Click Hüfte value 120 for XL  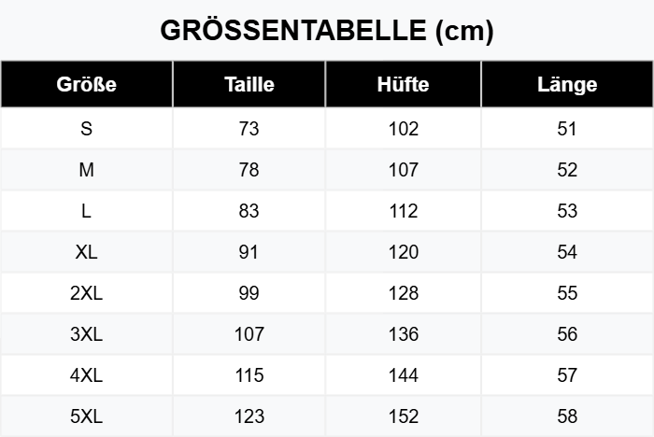pyautogui.click(x=403, y=252)
